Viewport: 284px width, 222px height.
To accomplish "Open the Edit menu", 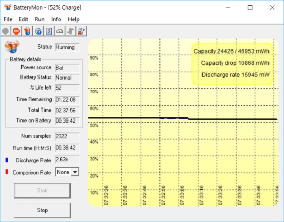I will (23, 19).
